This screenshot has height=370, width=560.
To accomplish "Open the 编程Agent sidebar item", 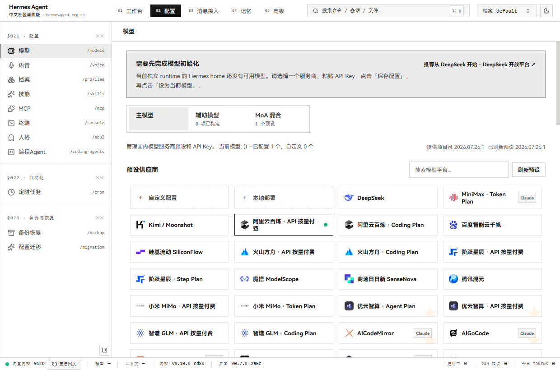I will [56, 152].
